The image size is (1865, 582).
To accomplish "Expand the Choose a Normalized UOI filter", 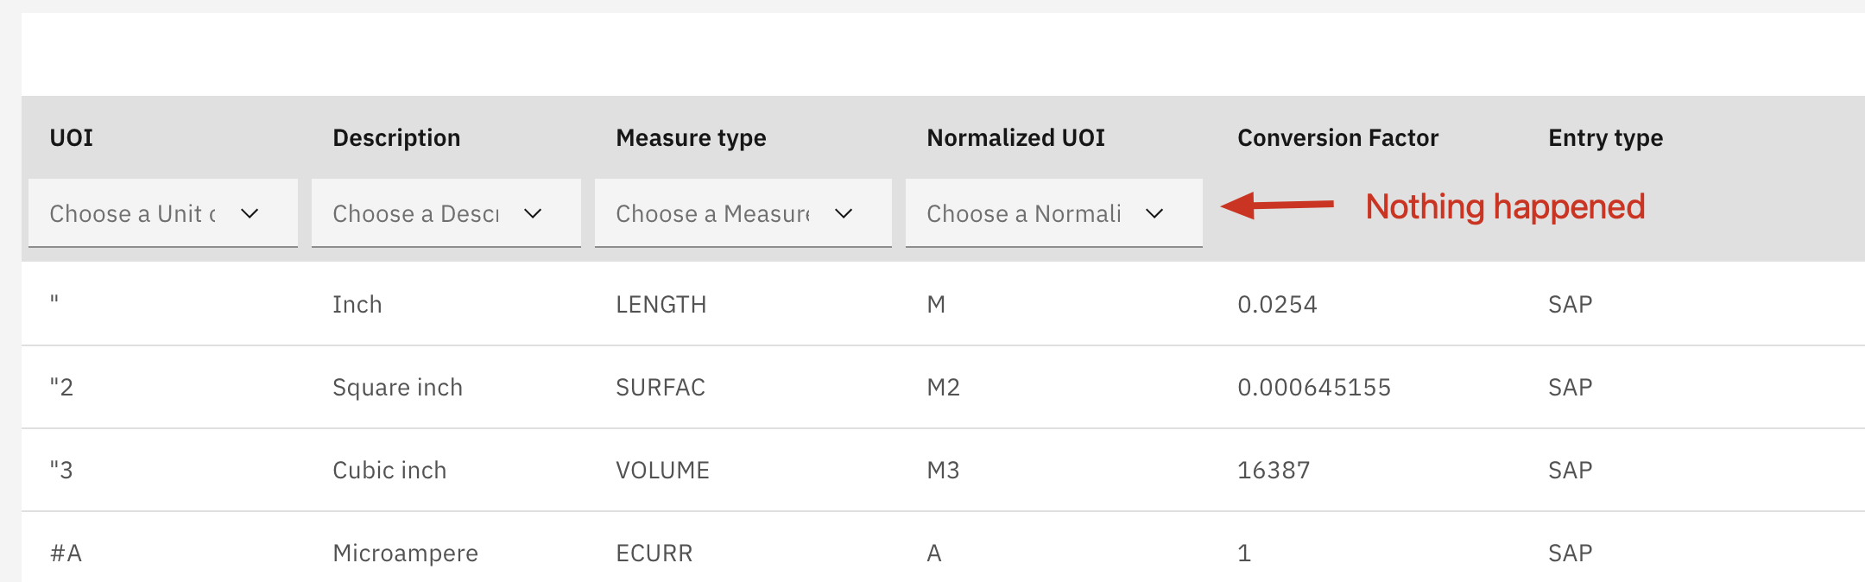I will pos(1053,212).
